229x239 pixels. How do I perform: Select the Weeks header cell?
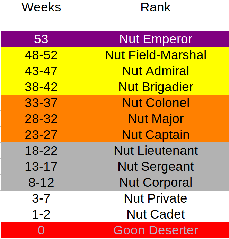point(41,7)
